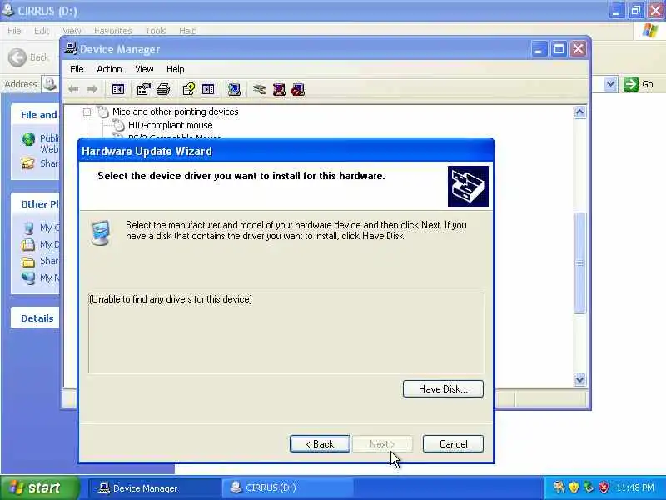This screenshot has height=500, width=666.
Task: Open Device Manager Action menu
Action: pos(109,69)
